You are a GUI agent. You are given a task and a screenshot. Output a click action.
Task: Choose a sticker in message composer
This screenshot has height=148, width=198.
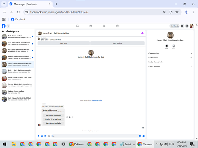pyautogui.click(x=46, y=136)
